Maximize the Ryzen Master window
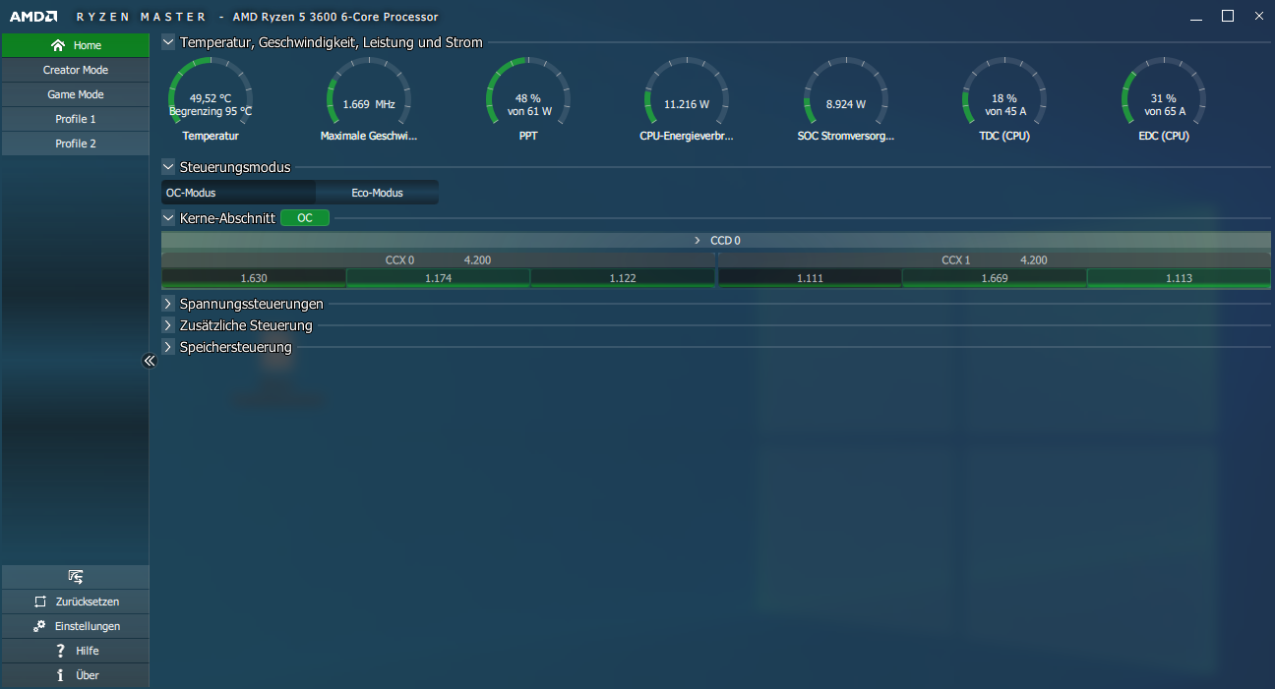Image resolution: width=1275 pixels, height=689 pixels. [x=1228, y=16]
